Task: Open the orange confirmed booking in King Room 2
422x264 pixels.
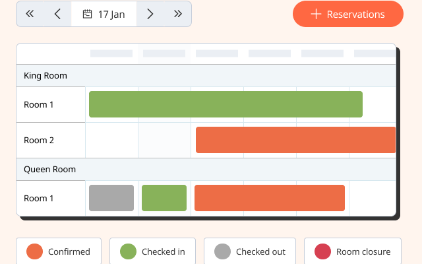Action: point(295,140)
